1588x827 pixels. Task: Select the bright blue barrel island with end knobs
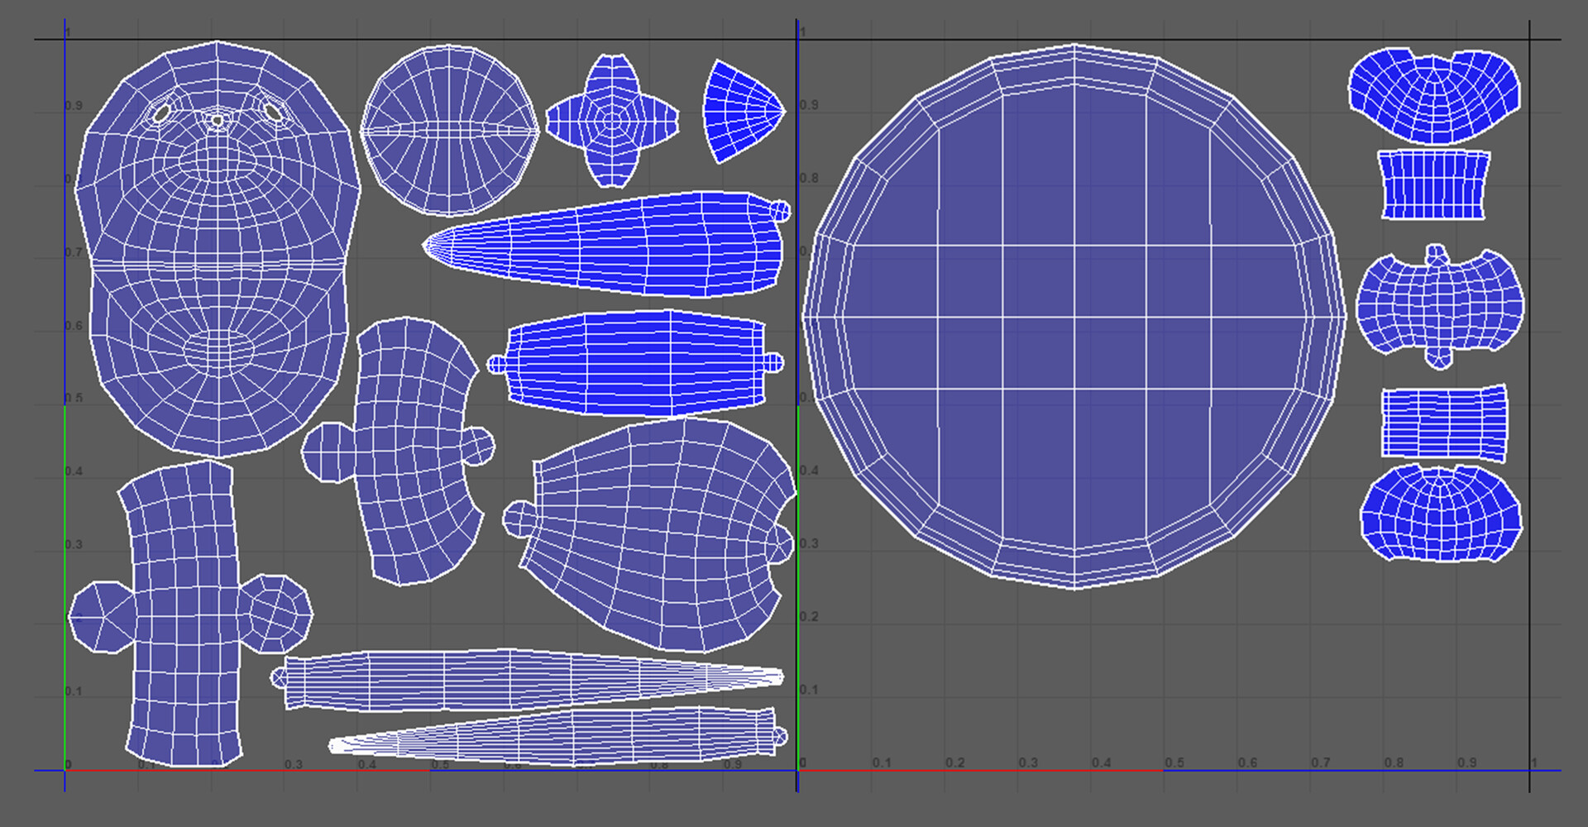pyautogui.click(x=635, y=363)
